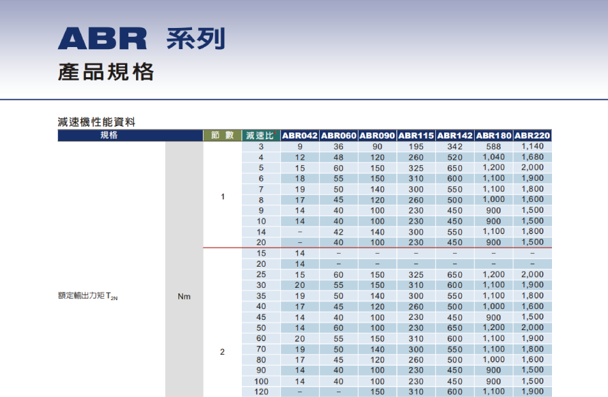Click the 342 value under ABR142
Screen dimensions: 608x397
pyautogui.click(x=454, y=146)
